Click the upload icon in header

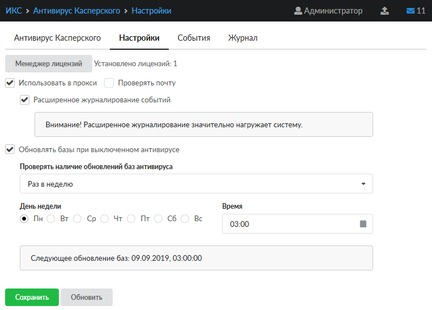(x=384, y=11)
